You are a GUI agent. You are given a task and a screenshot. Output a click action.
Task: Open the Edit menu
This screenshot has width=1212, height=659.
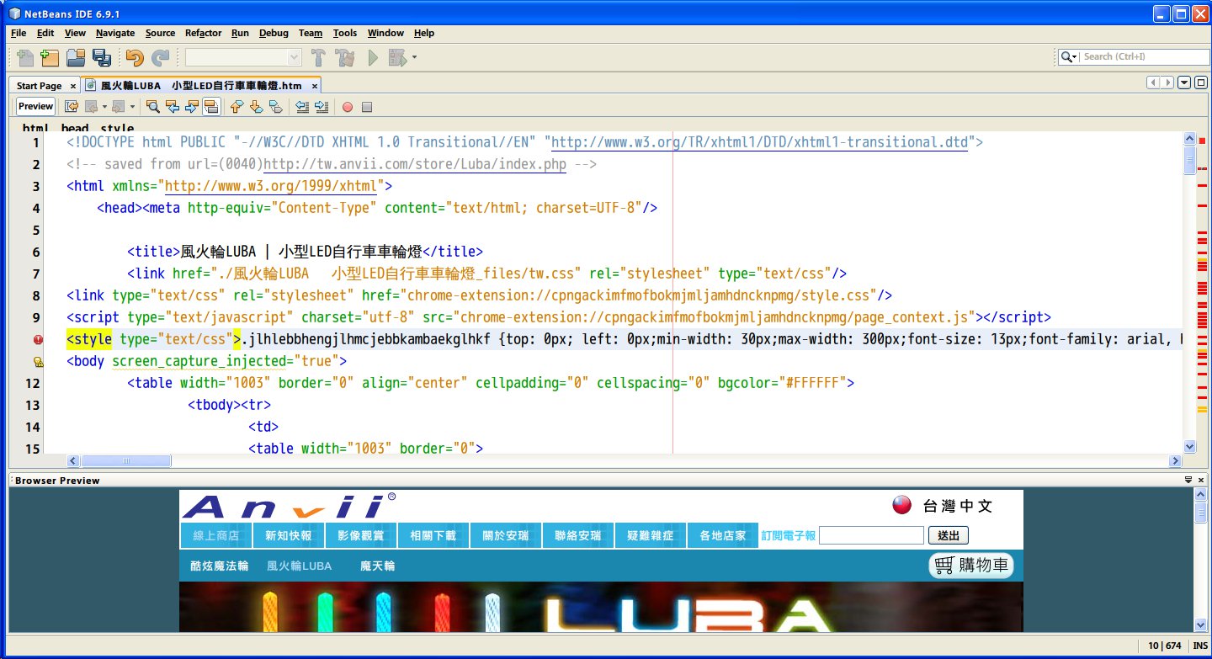pyautogui.click(x=45, y=33)
